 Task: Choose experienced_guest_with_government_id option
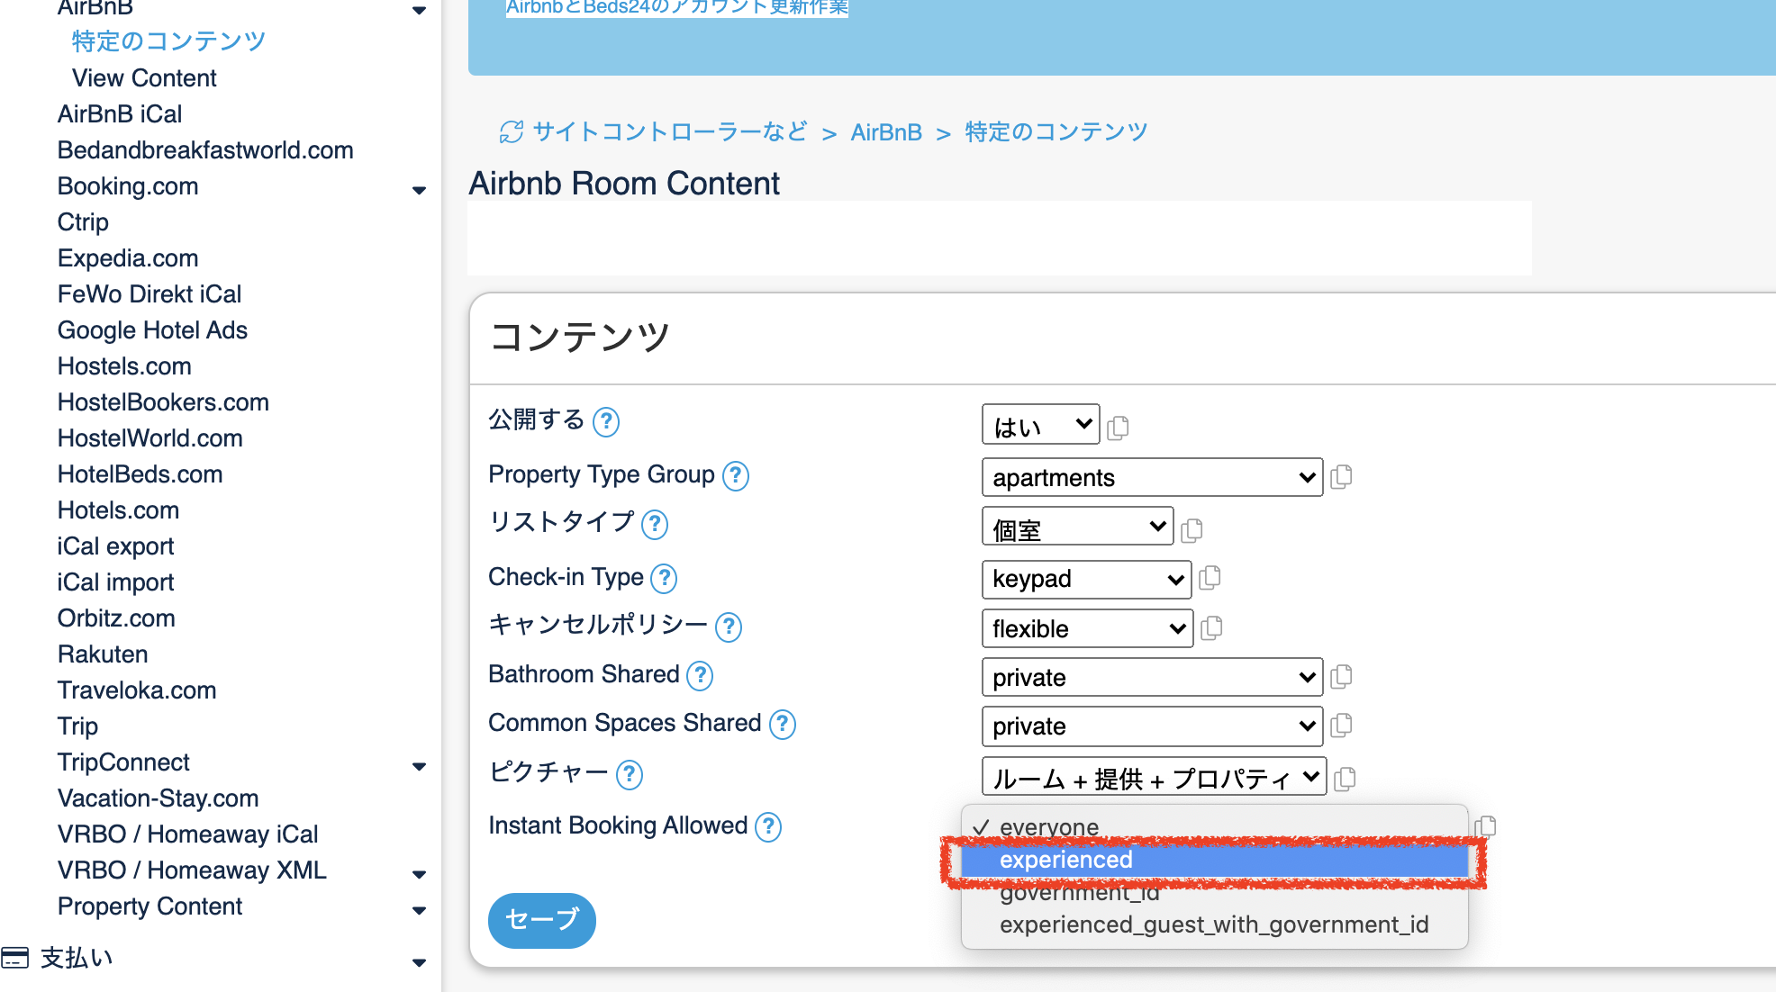(1213, 924)
